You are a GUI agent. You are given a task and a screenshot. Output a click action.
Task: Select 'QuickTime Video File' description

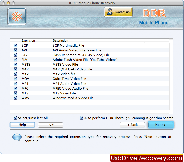click(x=69, y=79)
